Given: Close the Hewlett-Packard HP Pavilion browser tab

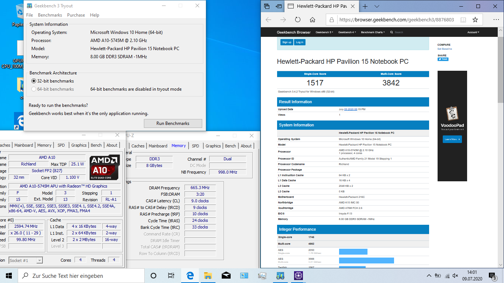Looking at the screenshot, I should 353,6.
